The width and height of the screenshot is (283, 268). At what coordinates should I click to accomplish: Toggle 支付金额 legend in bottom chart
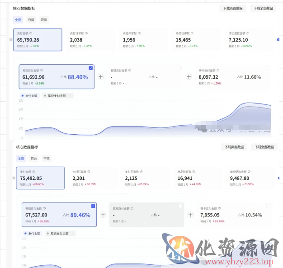tap(32, 234)
